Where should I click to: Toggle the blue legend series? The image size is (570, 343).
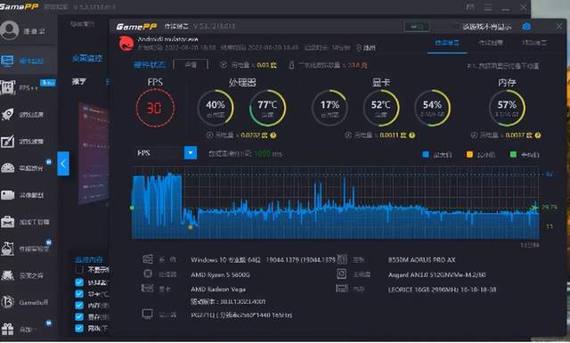(x=426, y=154)
